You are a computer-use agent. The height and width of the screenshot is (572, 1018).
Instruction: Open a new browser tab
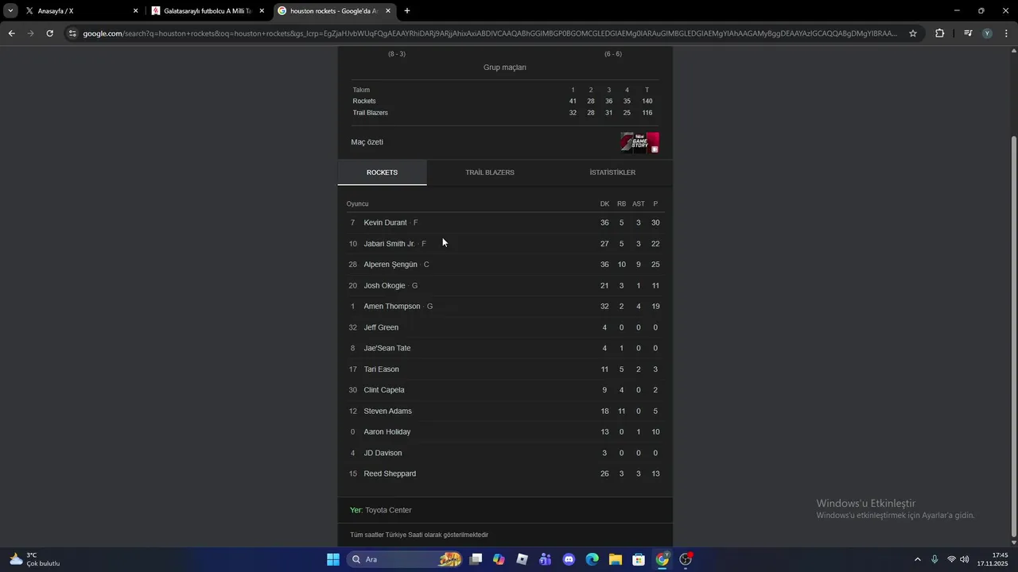click(407, 11)
